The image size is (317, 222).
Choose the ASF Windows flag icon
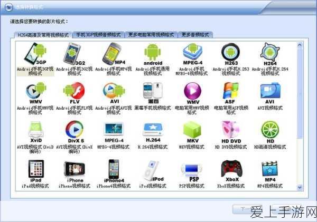click(231, 93)
